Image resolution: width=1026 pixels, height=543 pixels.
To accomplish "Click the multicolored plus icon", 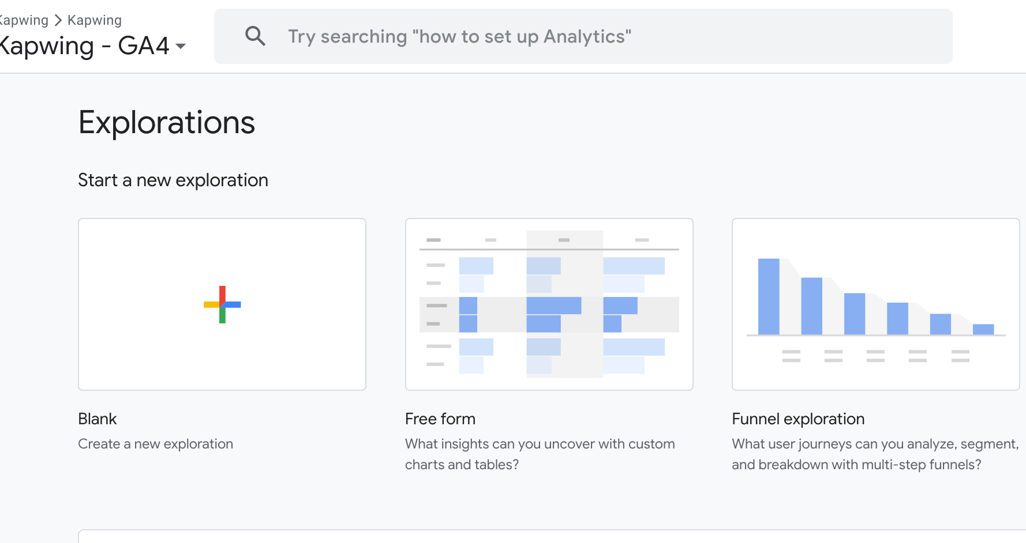I will [x=222, y=304].
